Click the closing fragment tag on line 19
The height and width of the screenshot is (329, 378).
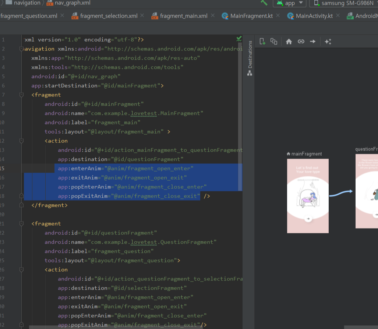pyautogui.click(x=49, y=205)
